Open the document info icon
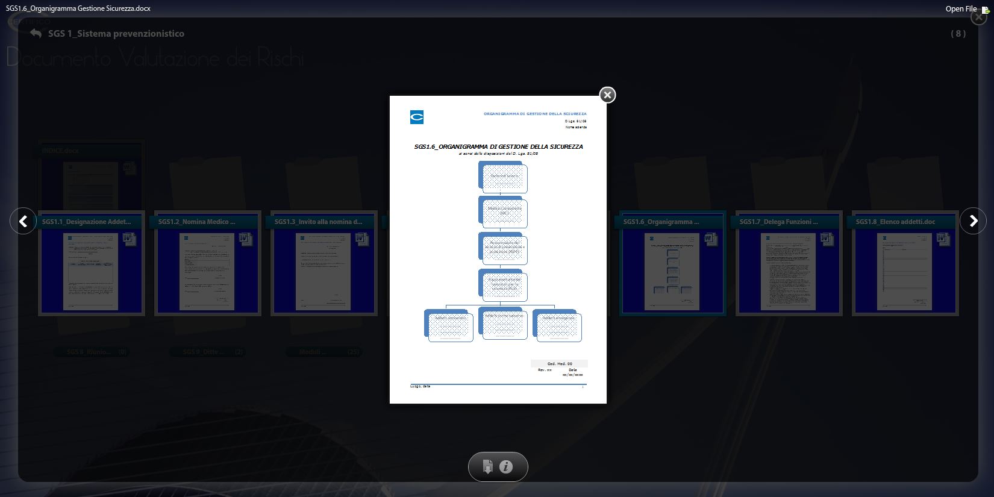994x497 pixels. (x=507, y=467)
